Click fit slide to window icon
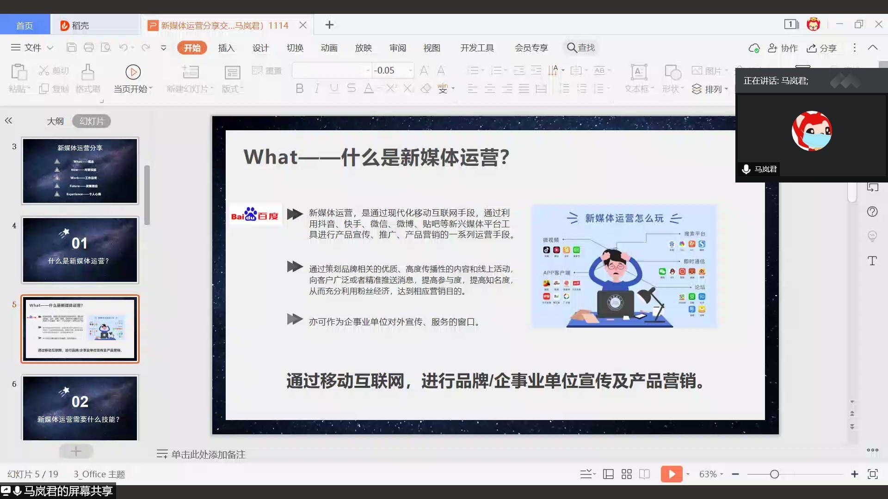This screenshot has height=499, width=888. 872,474
